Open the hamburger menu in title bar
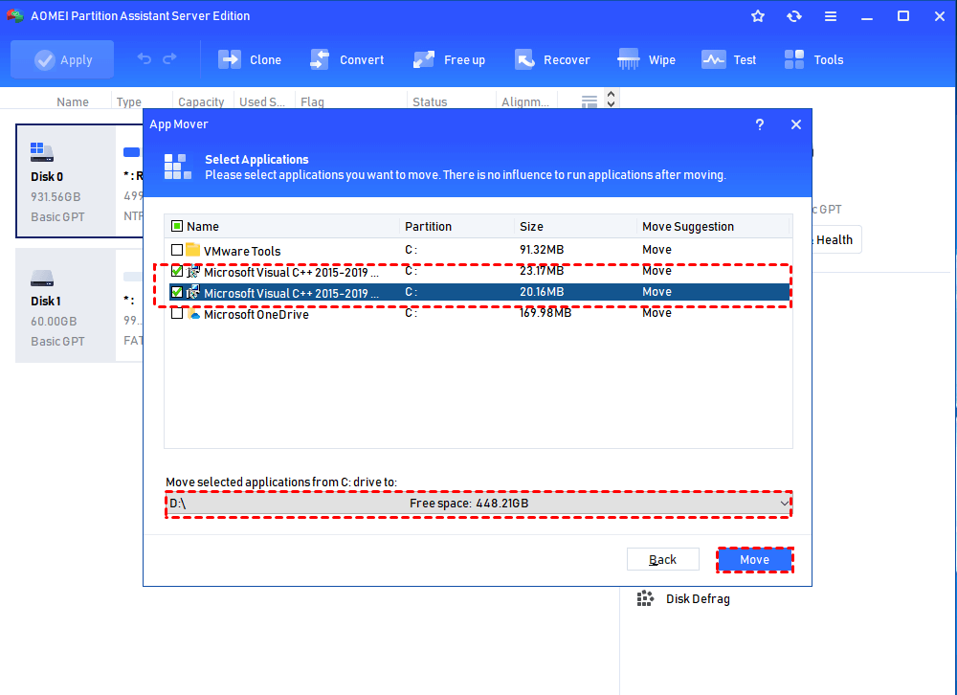The height and width of the screenshot is (695, 957). tap(831, 16)
